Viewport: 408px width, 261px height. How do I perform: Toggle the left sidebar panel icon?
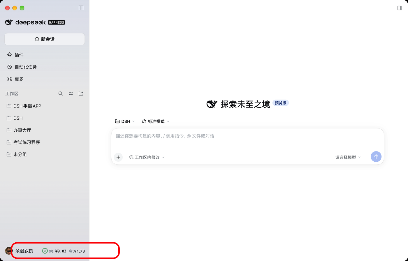(x=81, y=8)
